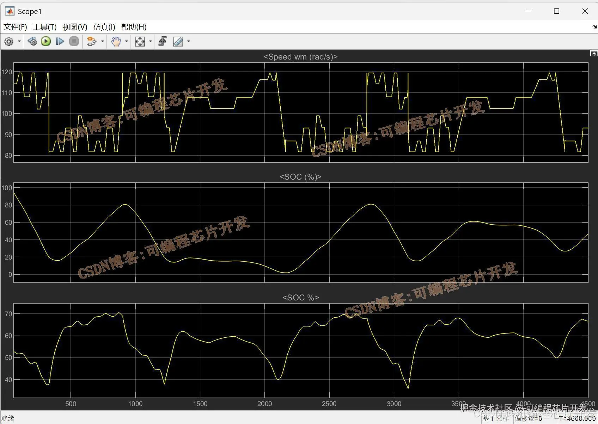Open the trigger settings icon
Image resolution: width=598 pixels, height=424 pixels.
(163, 42)
